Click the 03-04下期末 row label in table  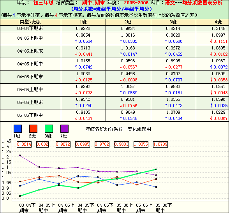click(x=30, y=28)
